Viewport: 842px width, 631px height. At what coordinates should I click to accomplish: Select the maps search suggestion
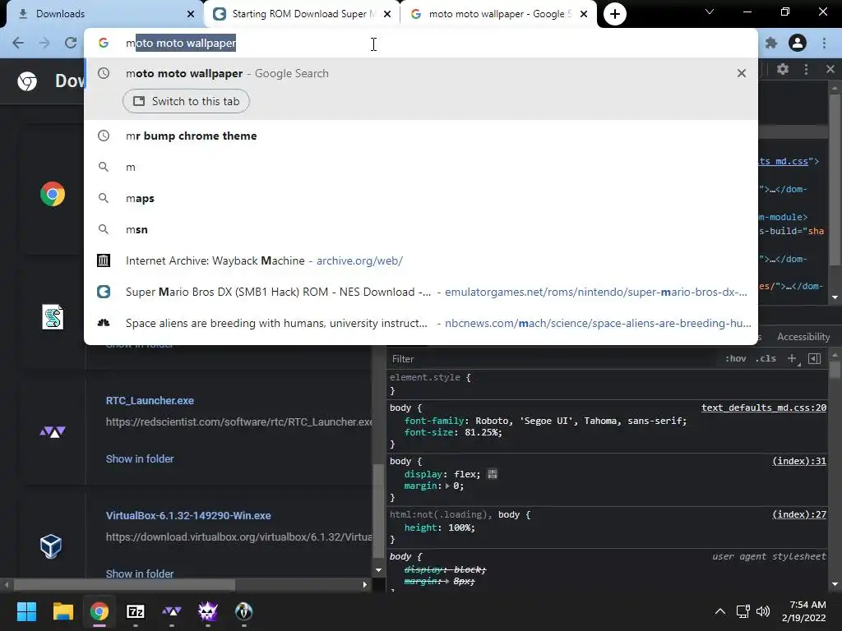coord(420,198)
